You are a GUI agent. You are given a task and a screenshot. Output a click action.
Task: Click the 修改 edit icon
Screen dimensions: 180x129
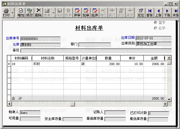(x=30, y=13)
